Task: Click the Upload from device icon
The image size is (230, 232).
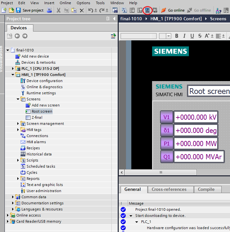Action: pos(140,10)
